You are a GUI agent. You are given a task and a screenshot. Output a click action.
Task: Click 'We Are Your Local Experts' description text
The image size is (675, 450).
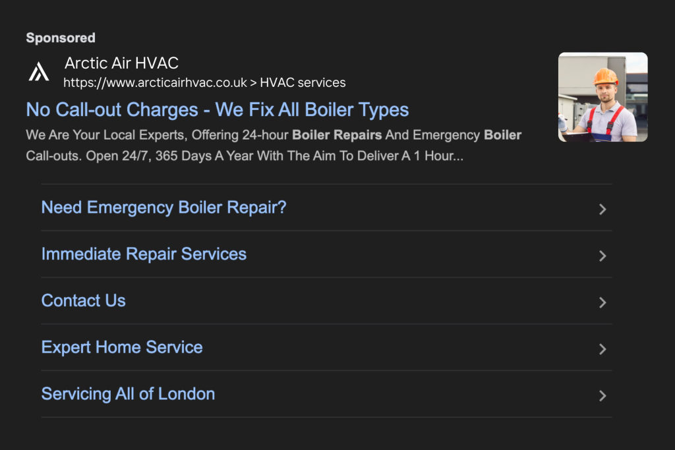point(105,135)
